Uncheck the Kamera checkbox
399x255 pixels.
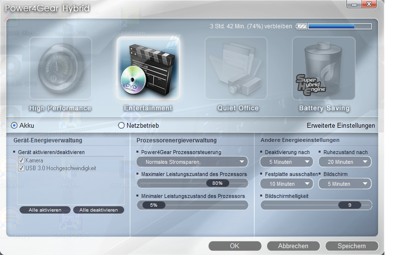tap(21, 160)
